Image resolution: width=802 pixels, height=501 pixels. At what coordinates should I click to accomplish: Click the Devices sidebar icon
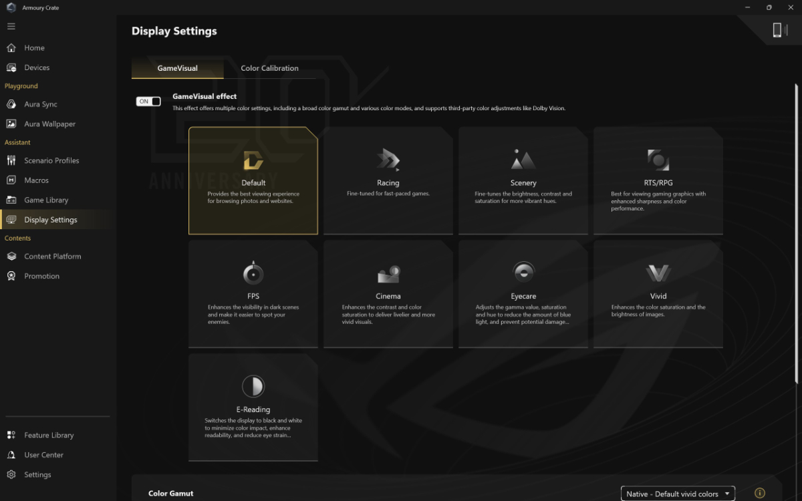[11, 67]
